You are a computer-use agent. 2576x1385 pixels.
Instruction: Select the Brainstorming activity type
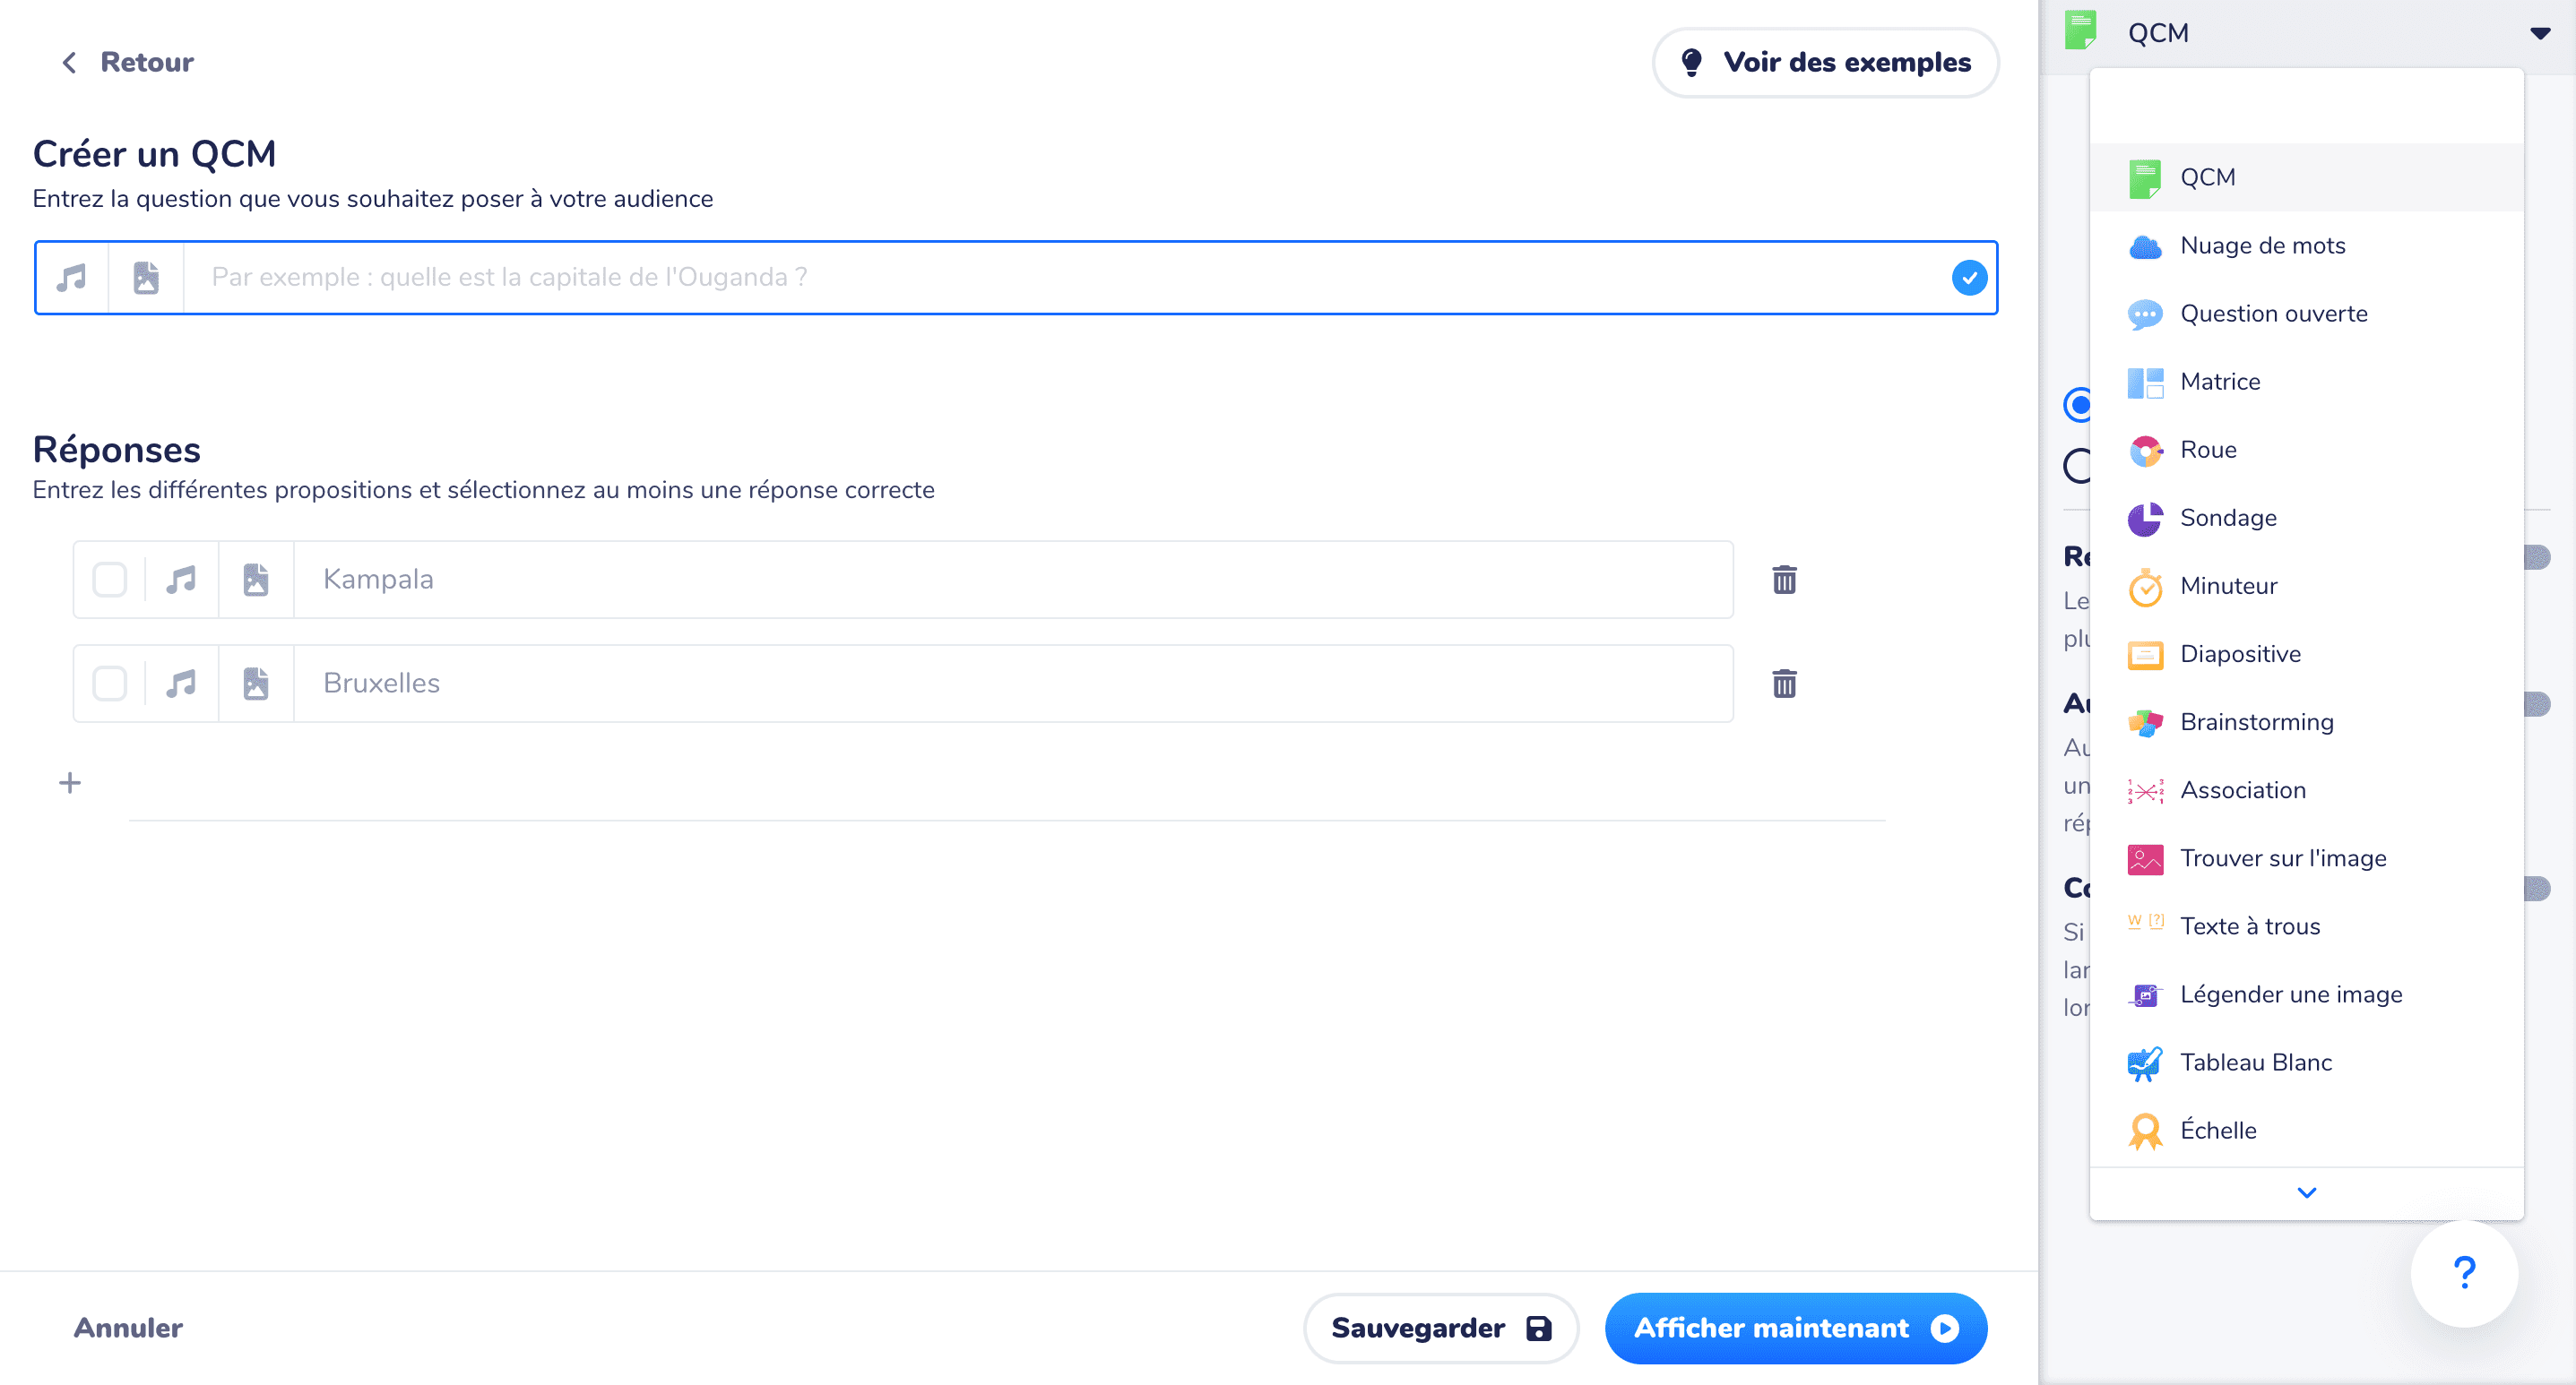tap(2257, 721)
